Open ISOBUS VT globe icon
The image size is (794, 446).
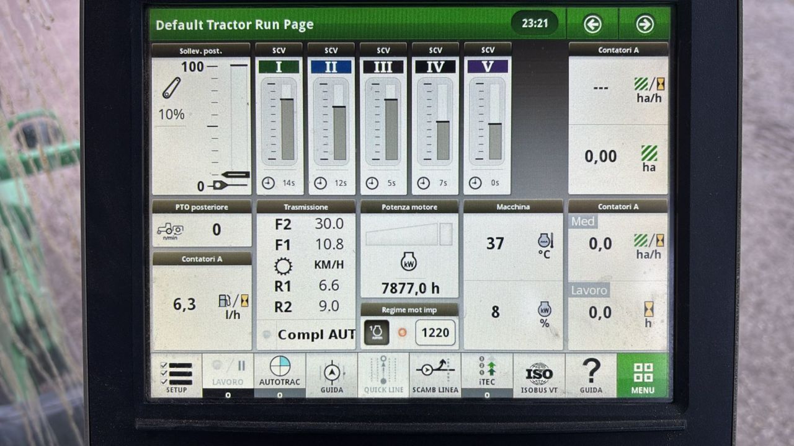(538, 375)
